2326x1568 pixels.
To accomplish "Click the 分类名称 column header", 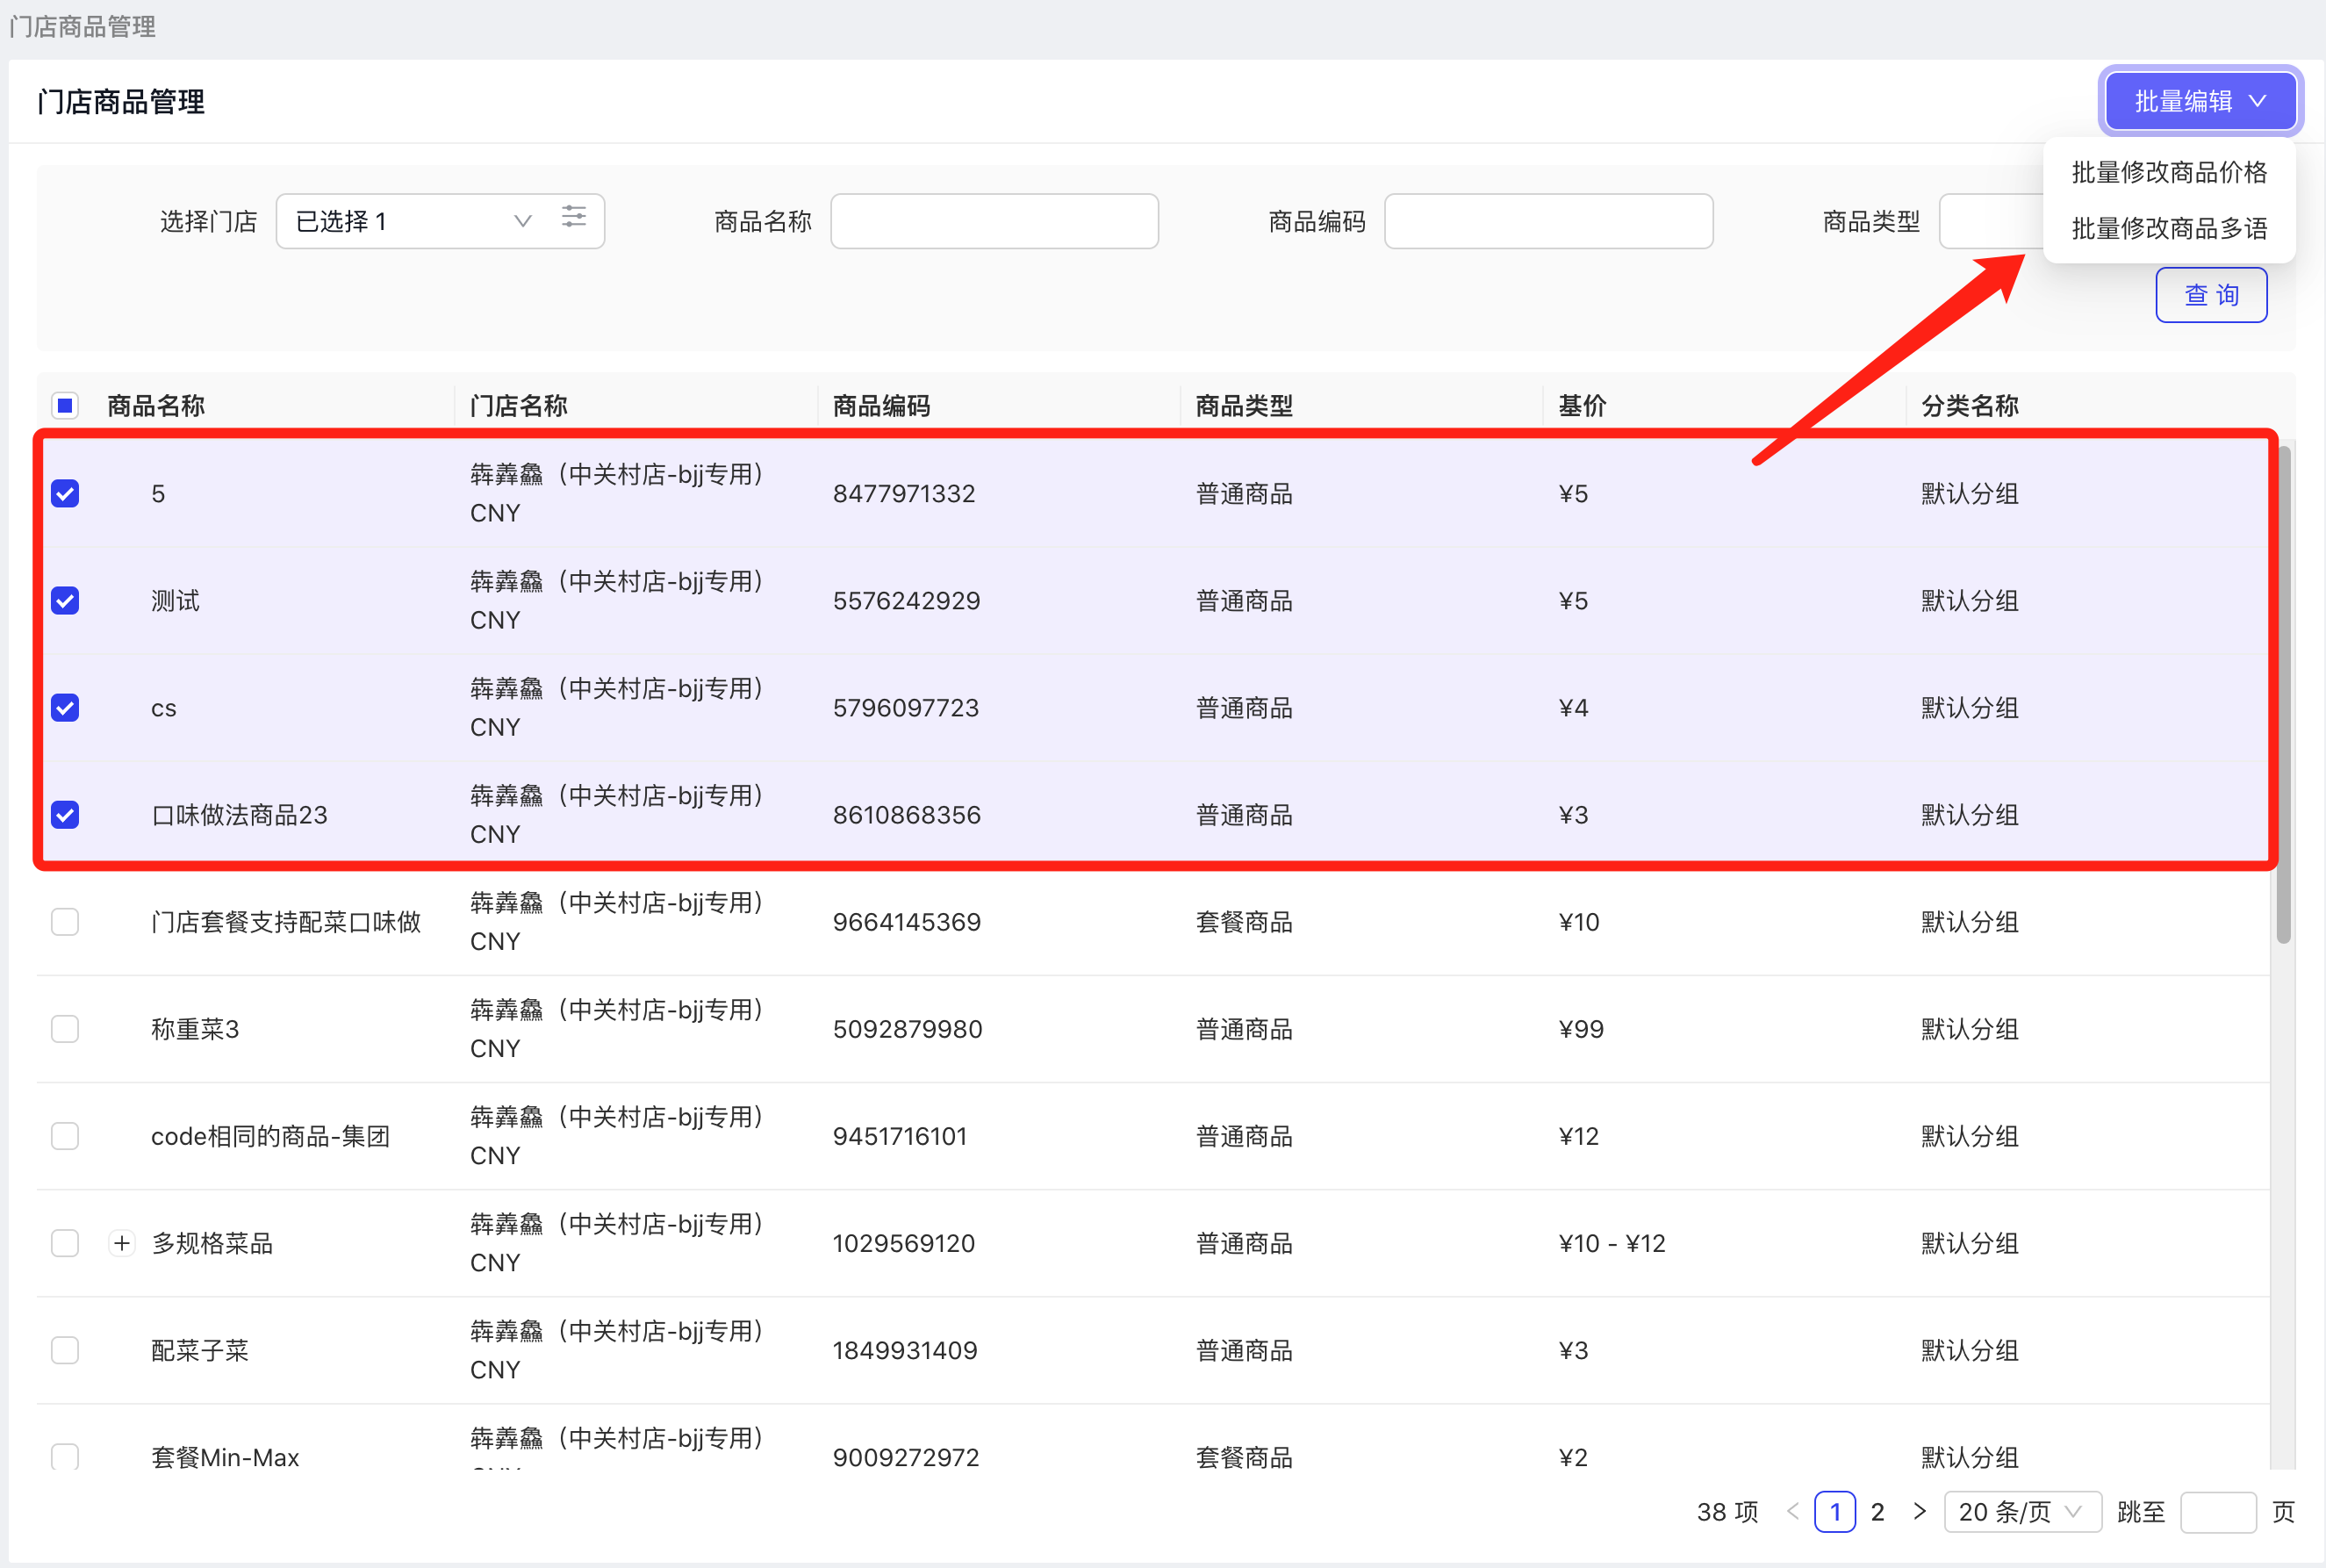I will pos(1969,405).
